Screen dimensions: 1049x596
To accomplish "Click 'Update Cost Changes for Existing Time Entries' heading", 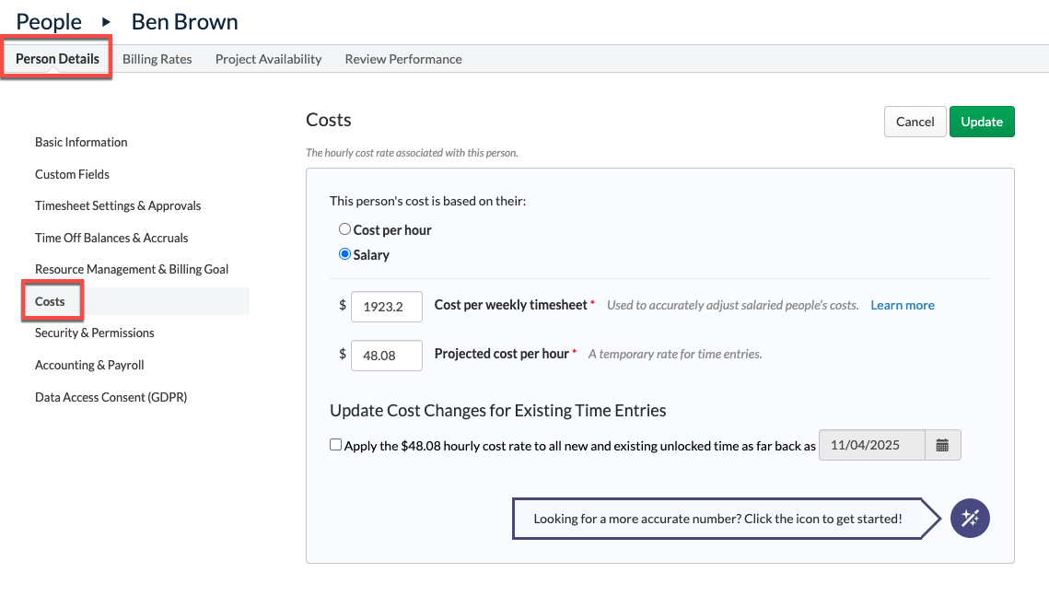I will 497,410.
